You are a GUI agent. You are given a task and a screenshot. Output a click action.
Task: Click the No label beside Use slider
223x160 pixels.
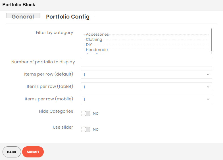tap(95, 129)
